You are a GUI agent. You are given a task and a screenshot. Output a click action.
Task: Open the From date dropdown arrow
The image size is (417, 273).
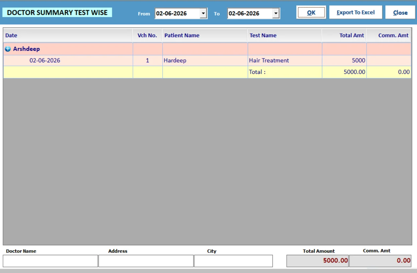point(204,14)
